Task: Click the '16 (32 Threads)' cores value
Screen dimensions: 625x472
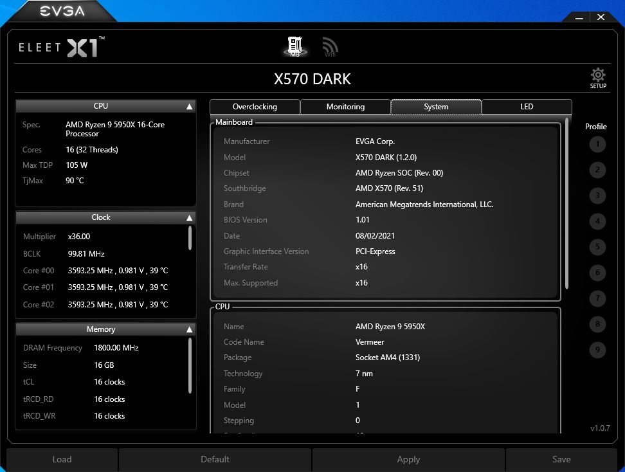Action: click(x=92, y=150)
